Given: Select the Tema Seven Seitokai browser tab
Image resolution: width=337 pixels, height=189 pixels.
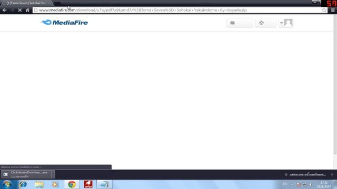Looking at the screenshot, I should pyautogui.click(x=27, y=3).
